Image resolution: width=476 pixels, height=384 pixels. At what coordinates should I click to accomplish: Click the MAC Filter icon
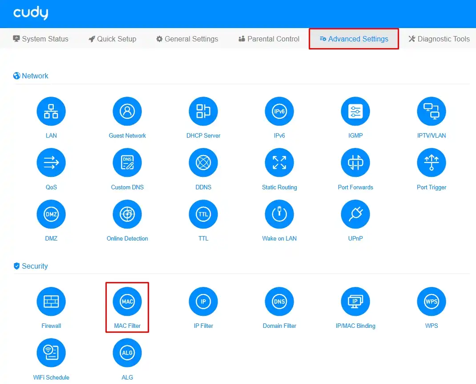127,302
